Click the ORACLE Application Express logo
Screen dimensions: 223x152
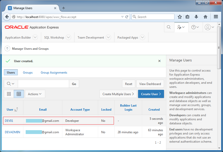pyautogui.click(x=32, y=27)
